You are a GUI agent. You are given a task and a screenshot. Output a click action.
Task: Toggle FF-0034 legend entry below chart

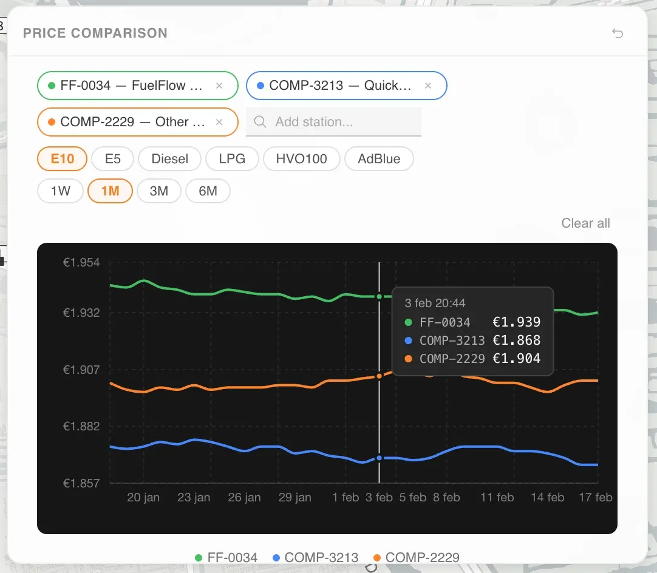point(226,557)
